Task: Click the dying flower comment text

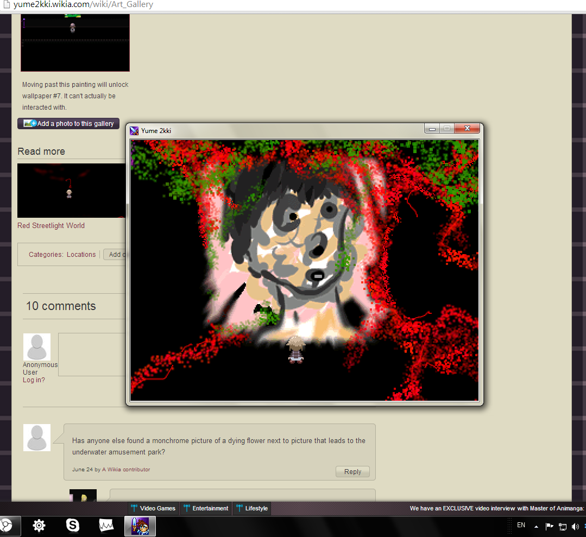Action: coord(219,446)
